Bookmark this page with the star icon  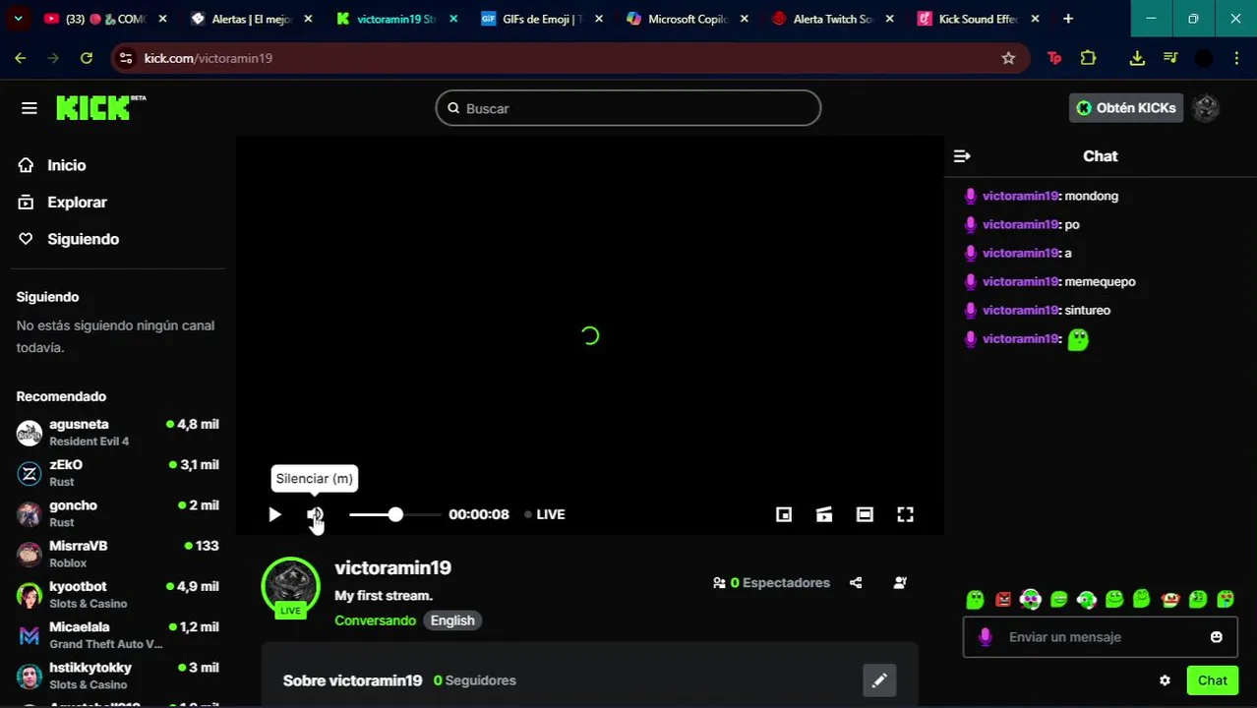tap(1008, 58)
